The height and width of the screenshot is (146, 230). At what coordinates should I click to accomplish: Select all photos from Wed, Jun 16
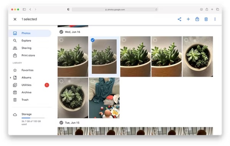pyautogui.click(x=61, y=32)
